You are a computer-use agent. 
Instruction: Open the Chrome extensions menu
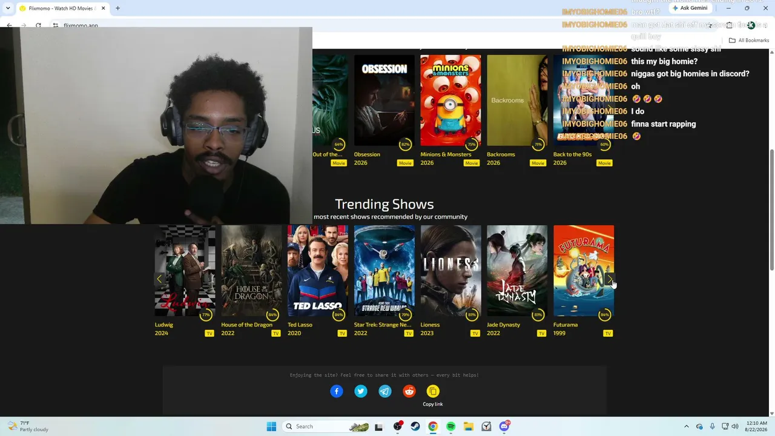(x=730, y=25)
